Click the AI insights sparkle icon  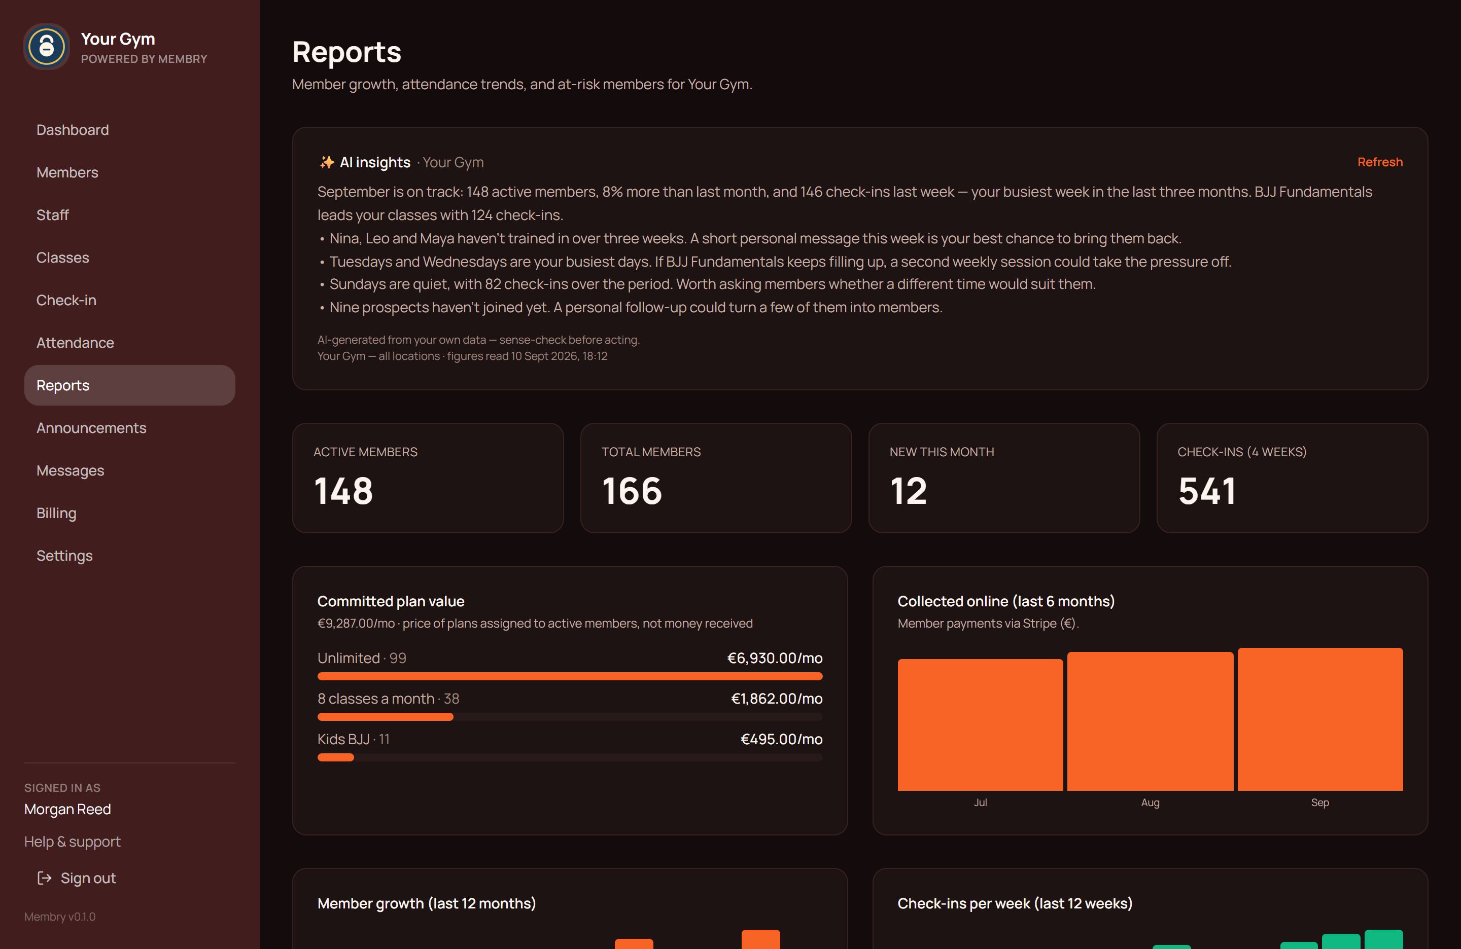pyautogui.click(x=327, y=162)
